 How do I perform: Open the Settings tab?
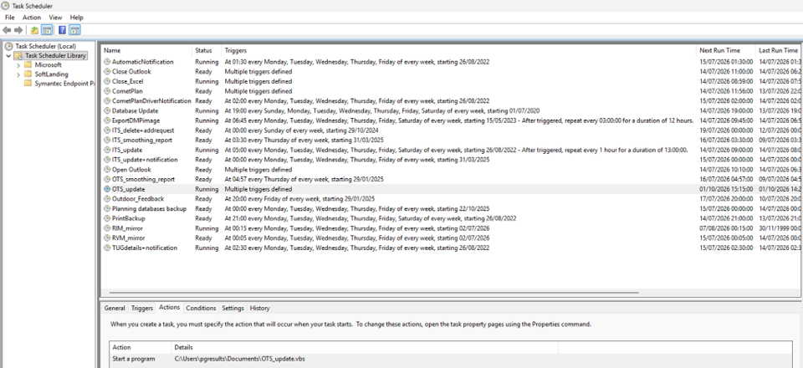coord(233,308)
